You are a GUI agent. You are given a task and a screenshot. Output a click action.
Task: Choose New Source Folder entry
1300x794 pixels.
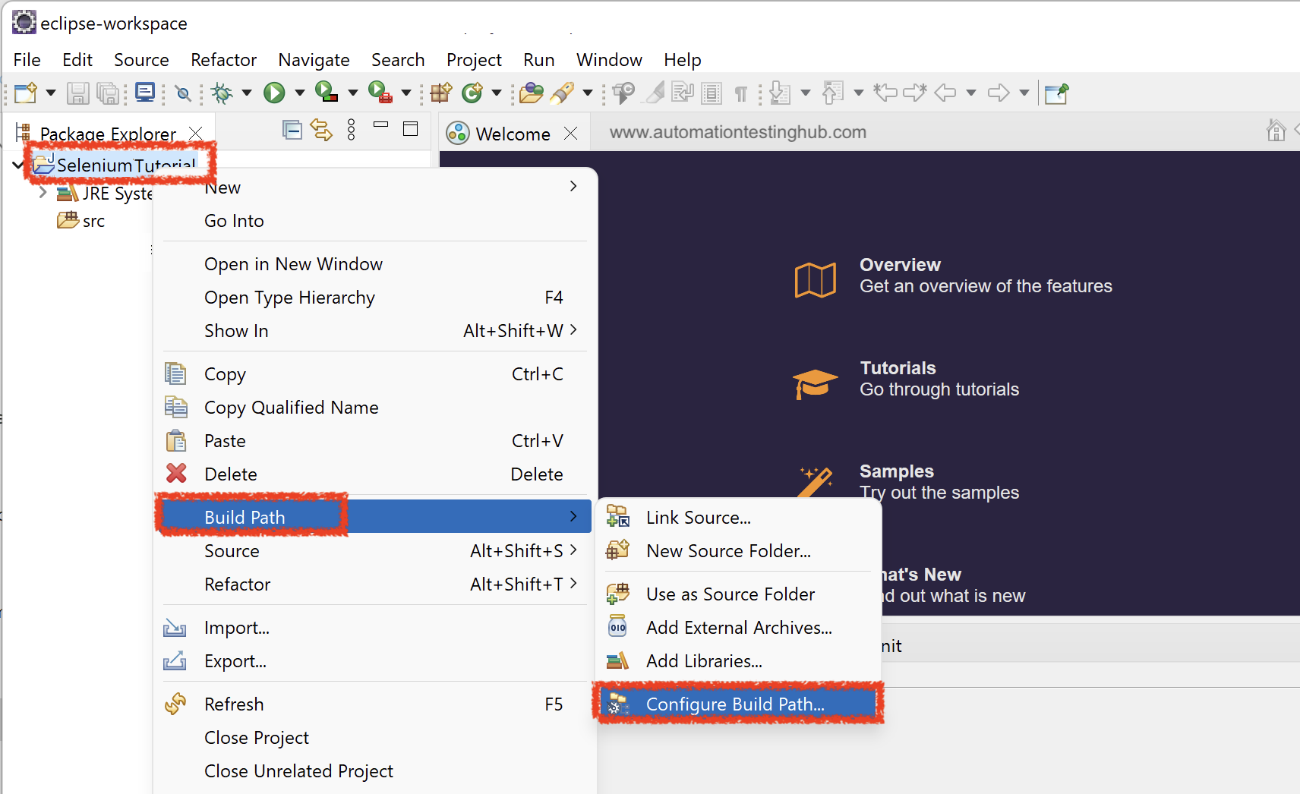(x=738, y=551)
